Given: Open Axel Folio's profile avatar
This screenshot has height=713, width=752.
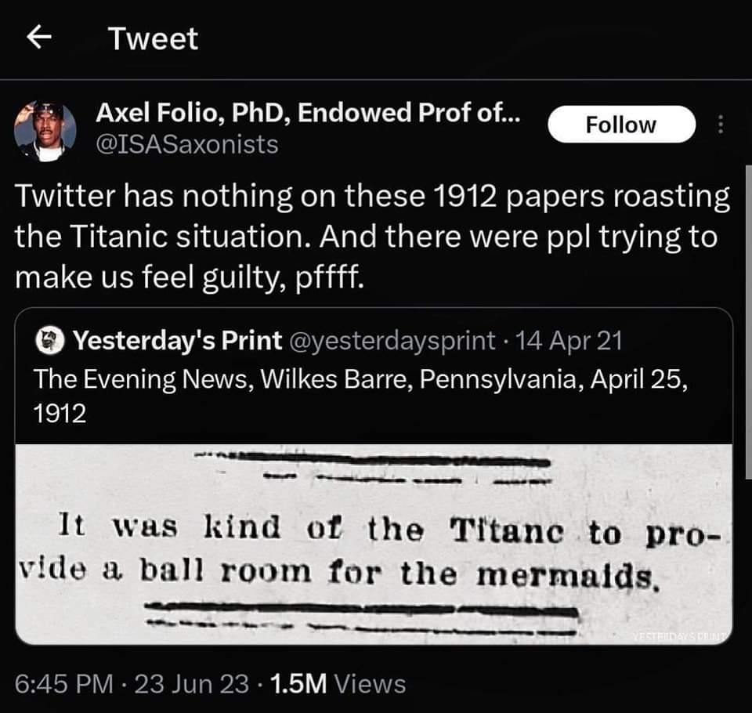Looking at the screenshot, I should tap(45, 131).
